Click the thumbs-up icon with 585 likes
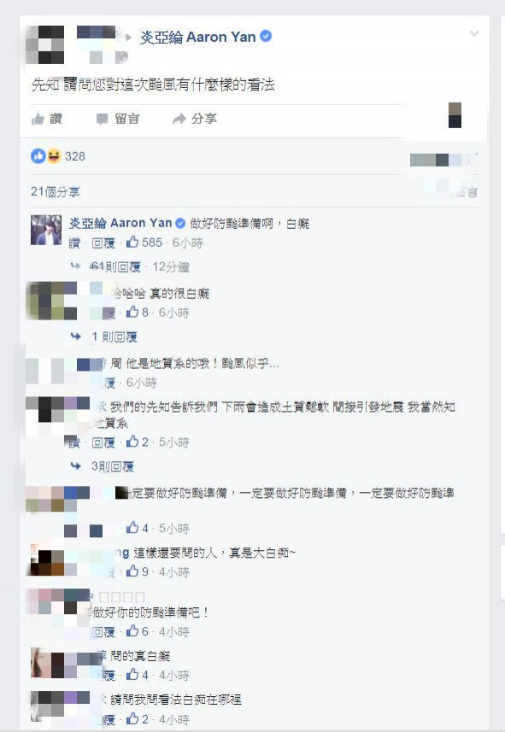505x732 pixels. point(132,242)
